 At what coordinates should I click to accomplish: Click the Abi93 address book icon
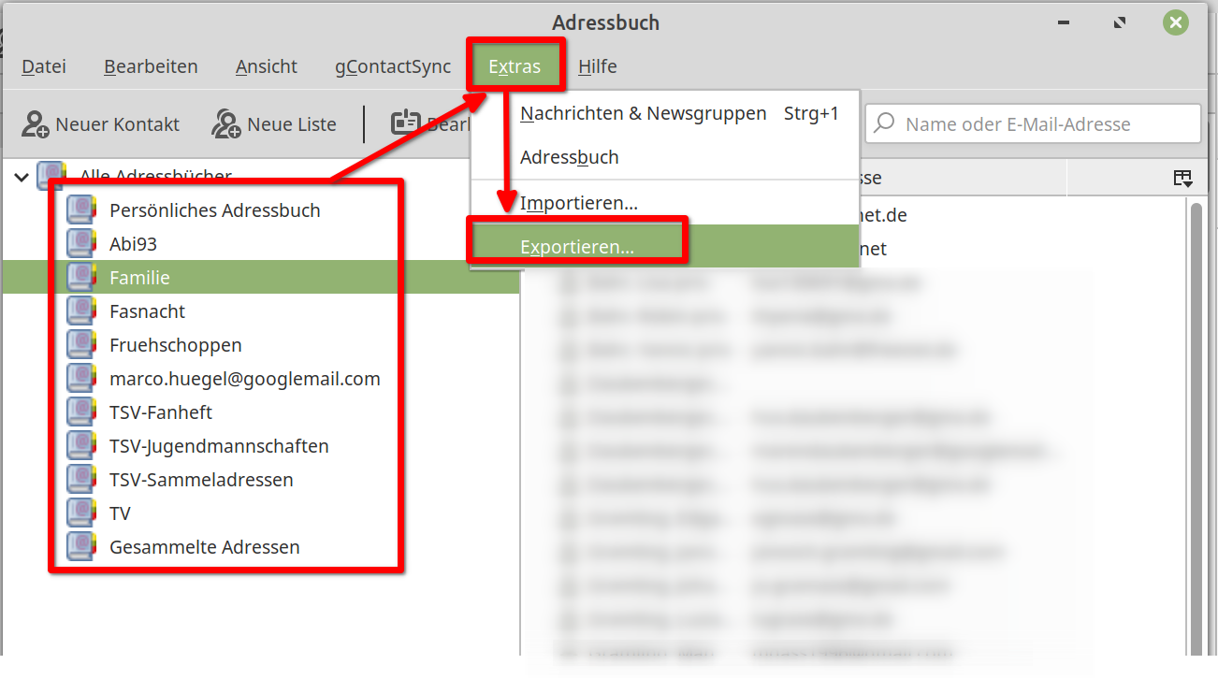pyautogui.click(x=82, y=244)
